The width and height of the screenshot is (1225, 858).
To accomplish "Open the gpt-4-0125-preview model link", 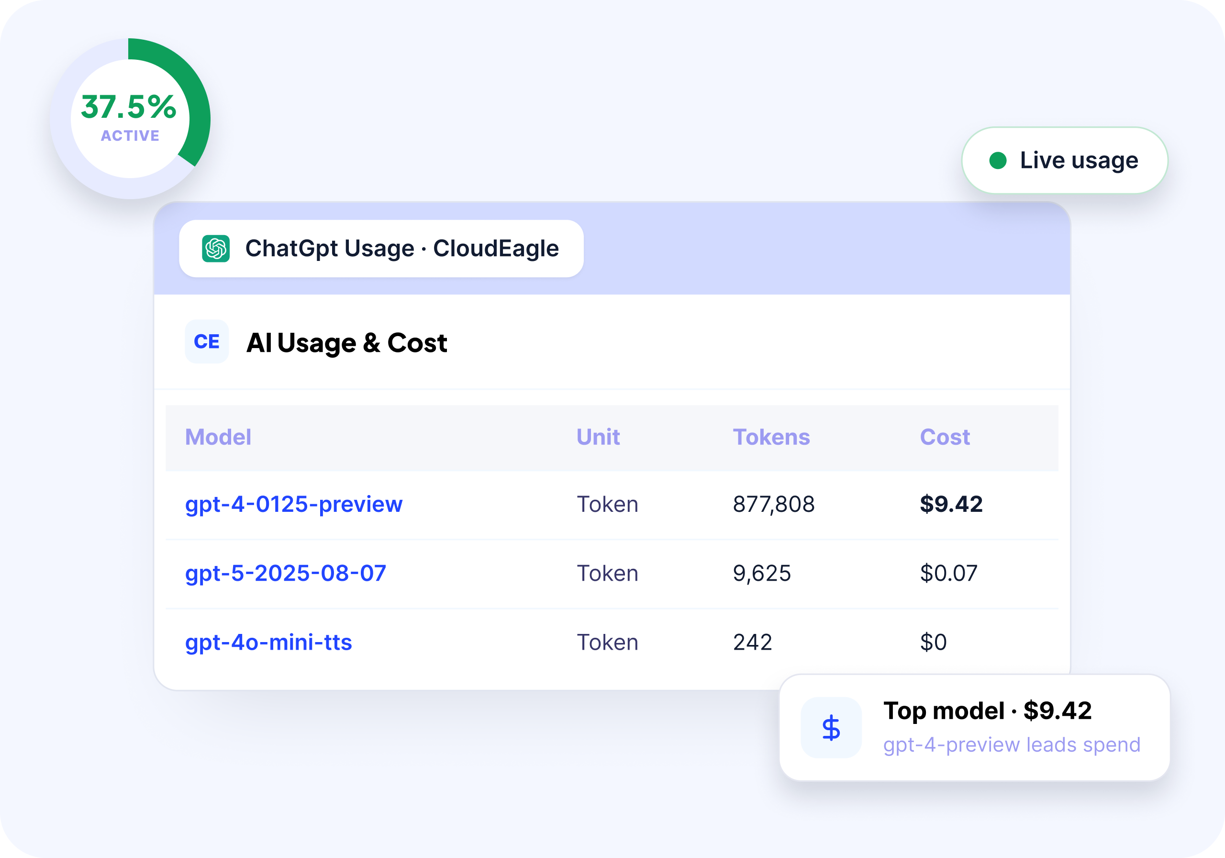I will [x=293, y=505].
